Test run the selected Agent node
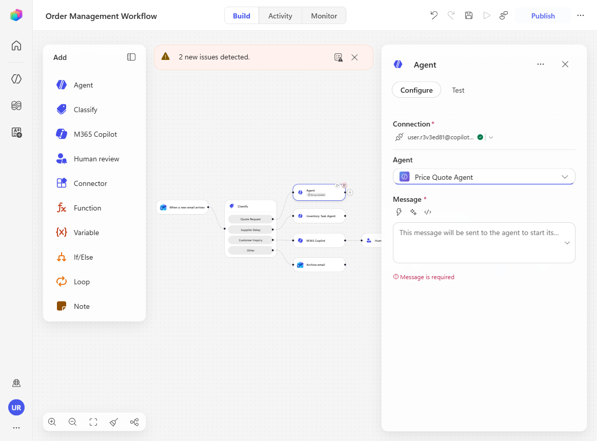The height and width of the screenshot is (441, 597). [x=337, y=185]
